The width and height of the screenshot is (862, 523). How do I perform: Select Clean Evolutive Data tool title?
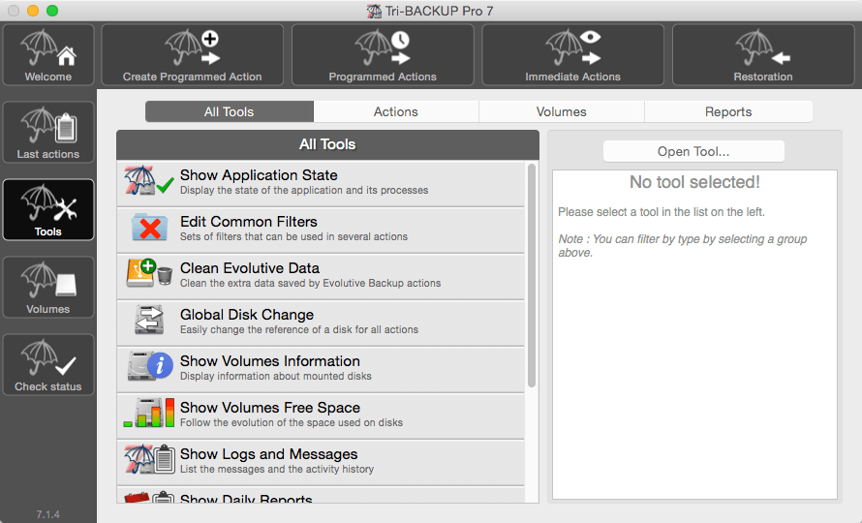pos(250,268)
